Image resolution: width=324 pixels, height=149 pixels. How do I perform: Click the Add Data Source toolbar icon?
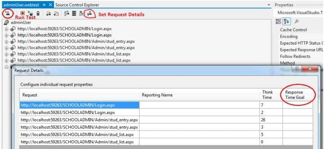click(x=30, y=13)
